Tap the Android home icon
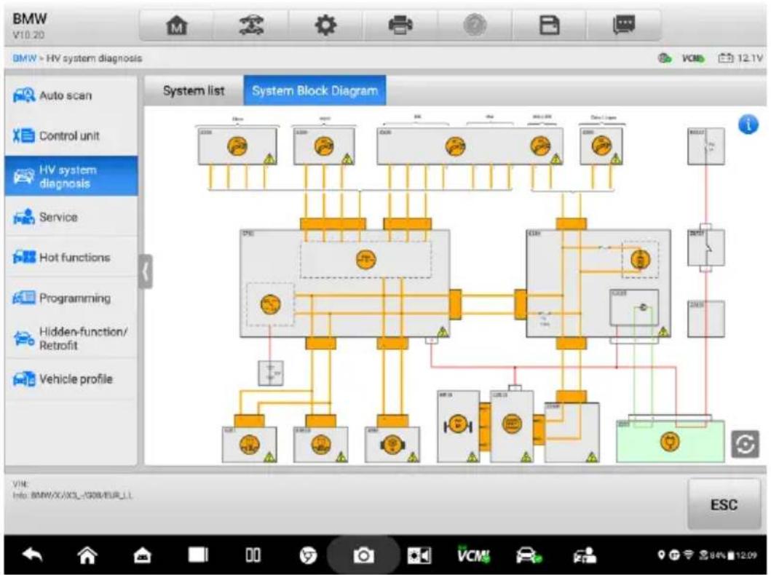 click(87, 555)
